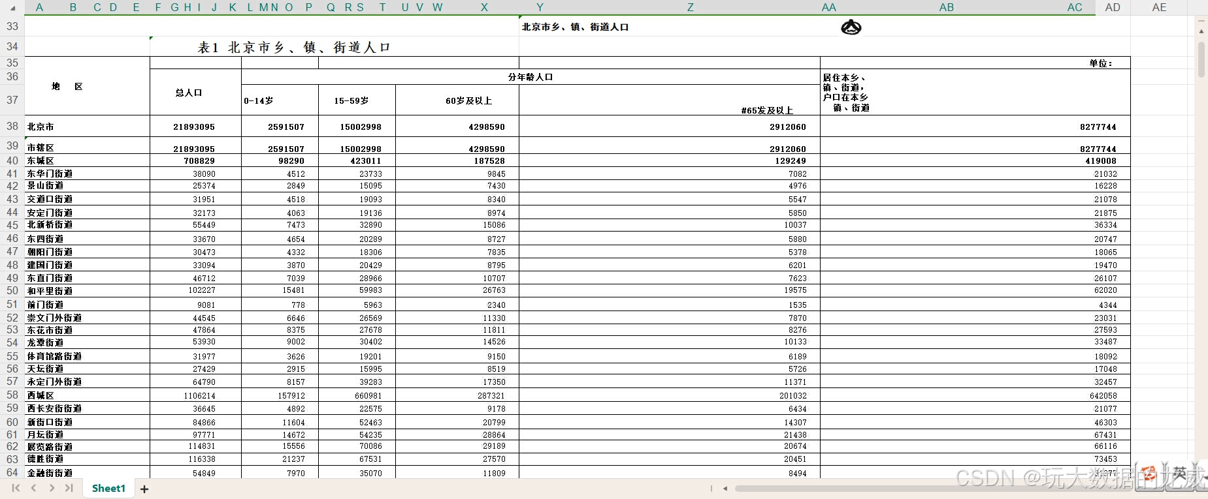
Task: Open the Sheet1 tab
Action: (108, 488)
